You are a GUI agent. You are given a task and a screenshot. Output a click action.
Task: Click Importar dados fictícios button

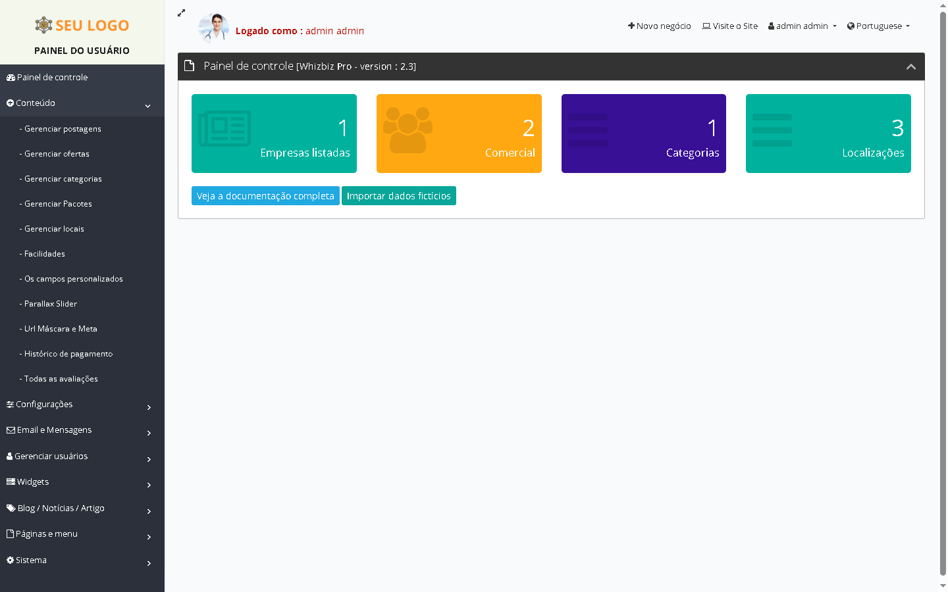point(398,196)
